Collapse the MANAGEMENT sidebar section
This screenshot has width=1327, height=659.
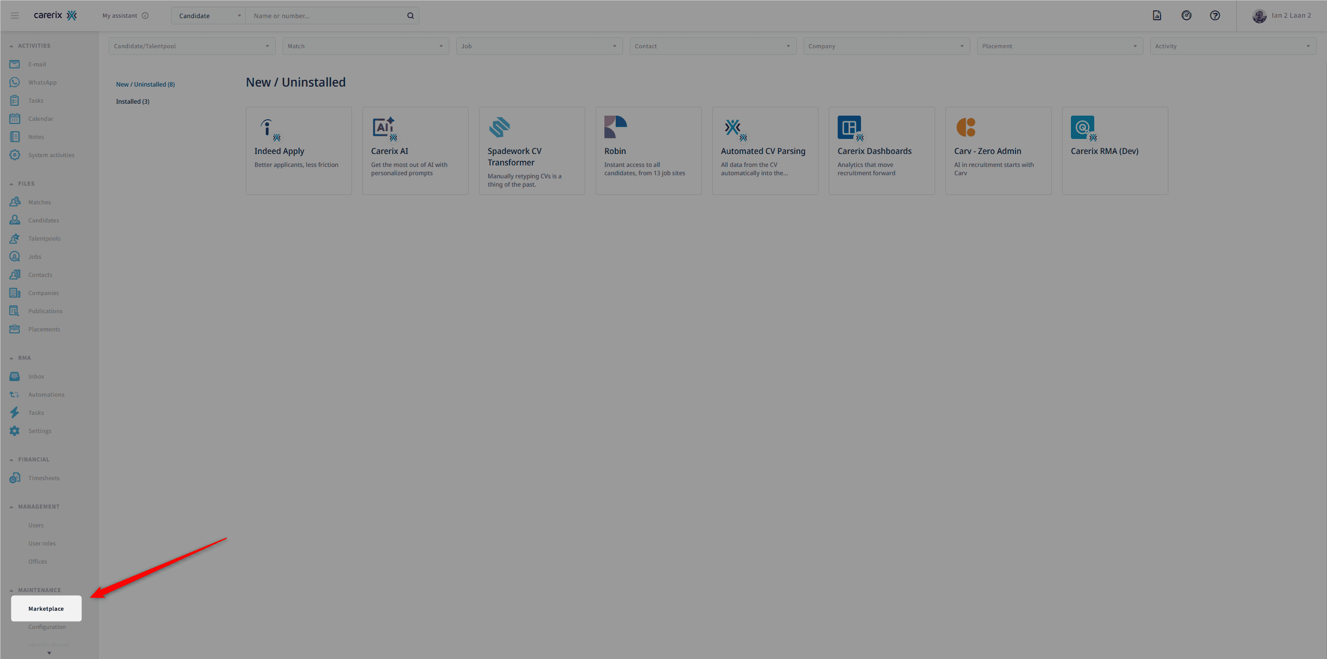11,507
